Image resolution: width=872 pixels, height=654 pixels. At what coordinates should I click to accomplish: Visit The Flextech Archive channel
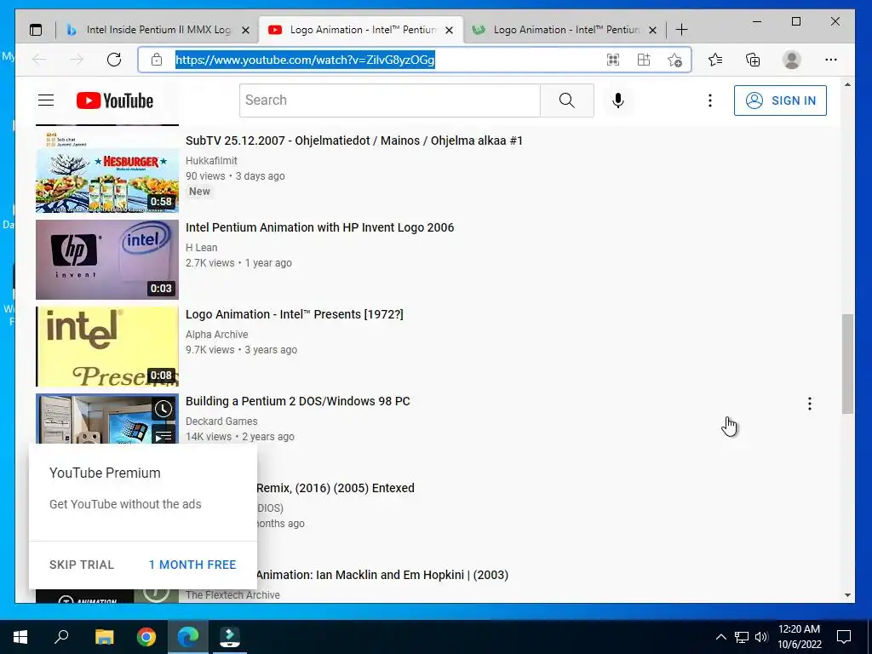coord(232,594)
